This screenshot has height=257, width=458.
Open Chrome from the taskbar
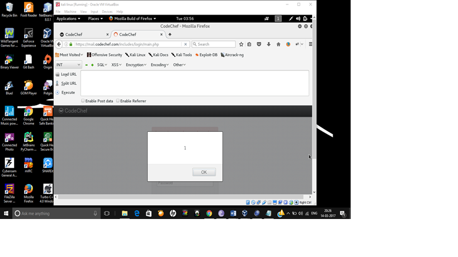[209, 213]
